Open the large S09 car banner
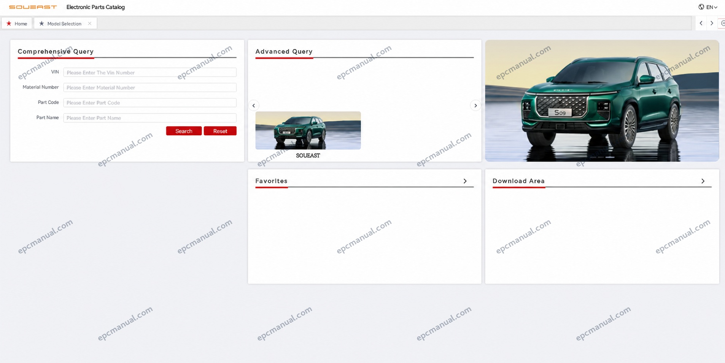 [x=602, y=101]
